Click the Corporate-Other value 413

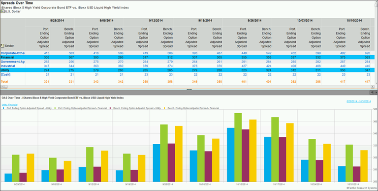[47, 53]
